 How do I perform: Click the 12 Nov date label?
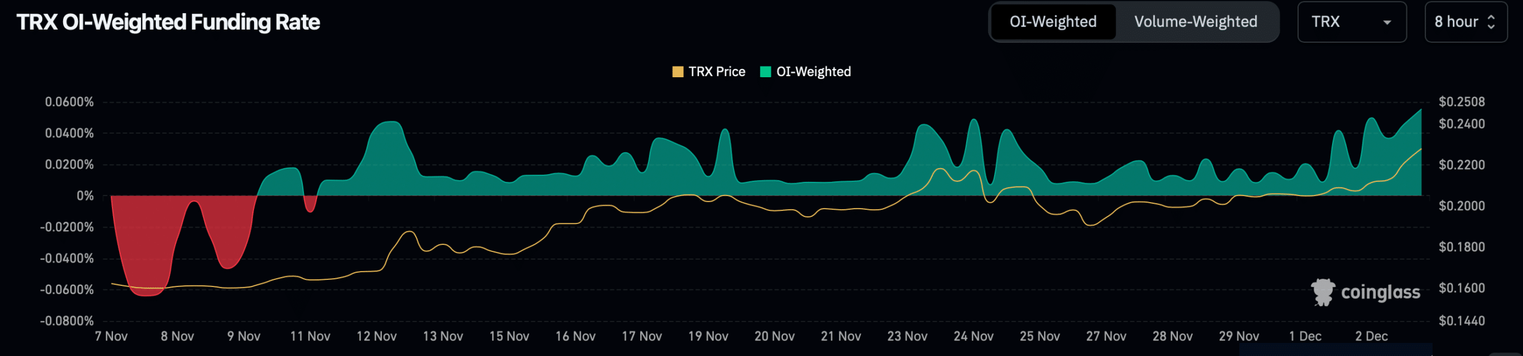click(x=376, y=336)
